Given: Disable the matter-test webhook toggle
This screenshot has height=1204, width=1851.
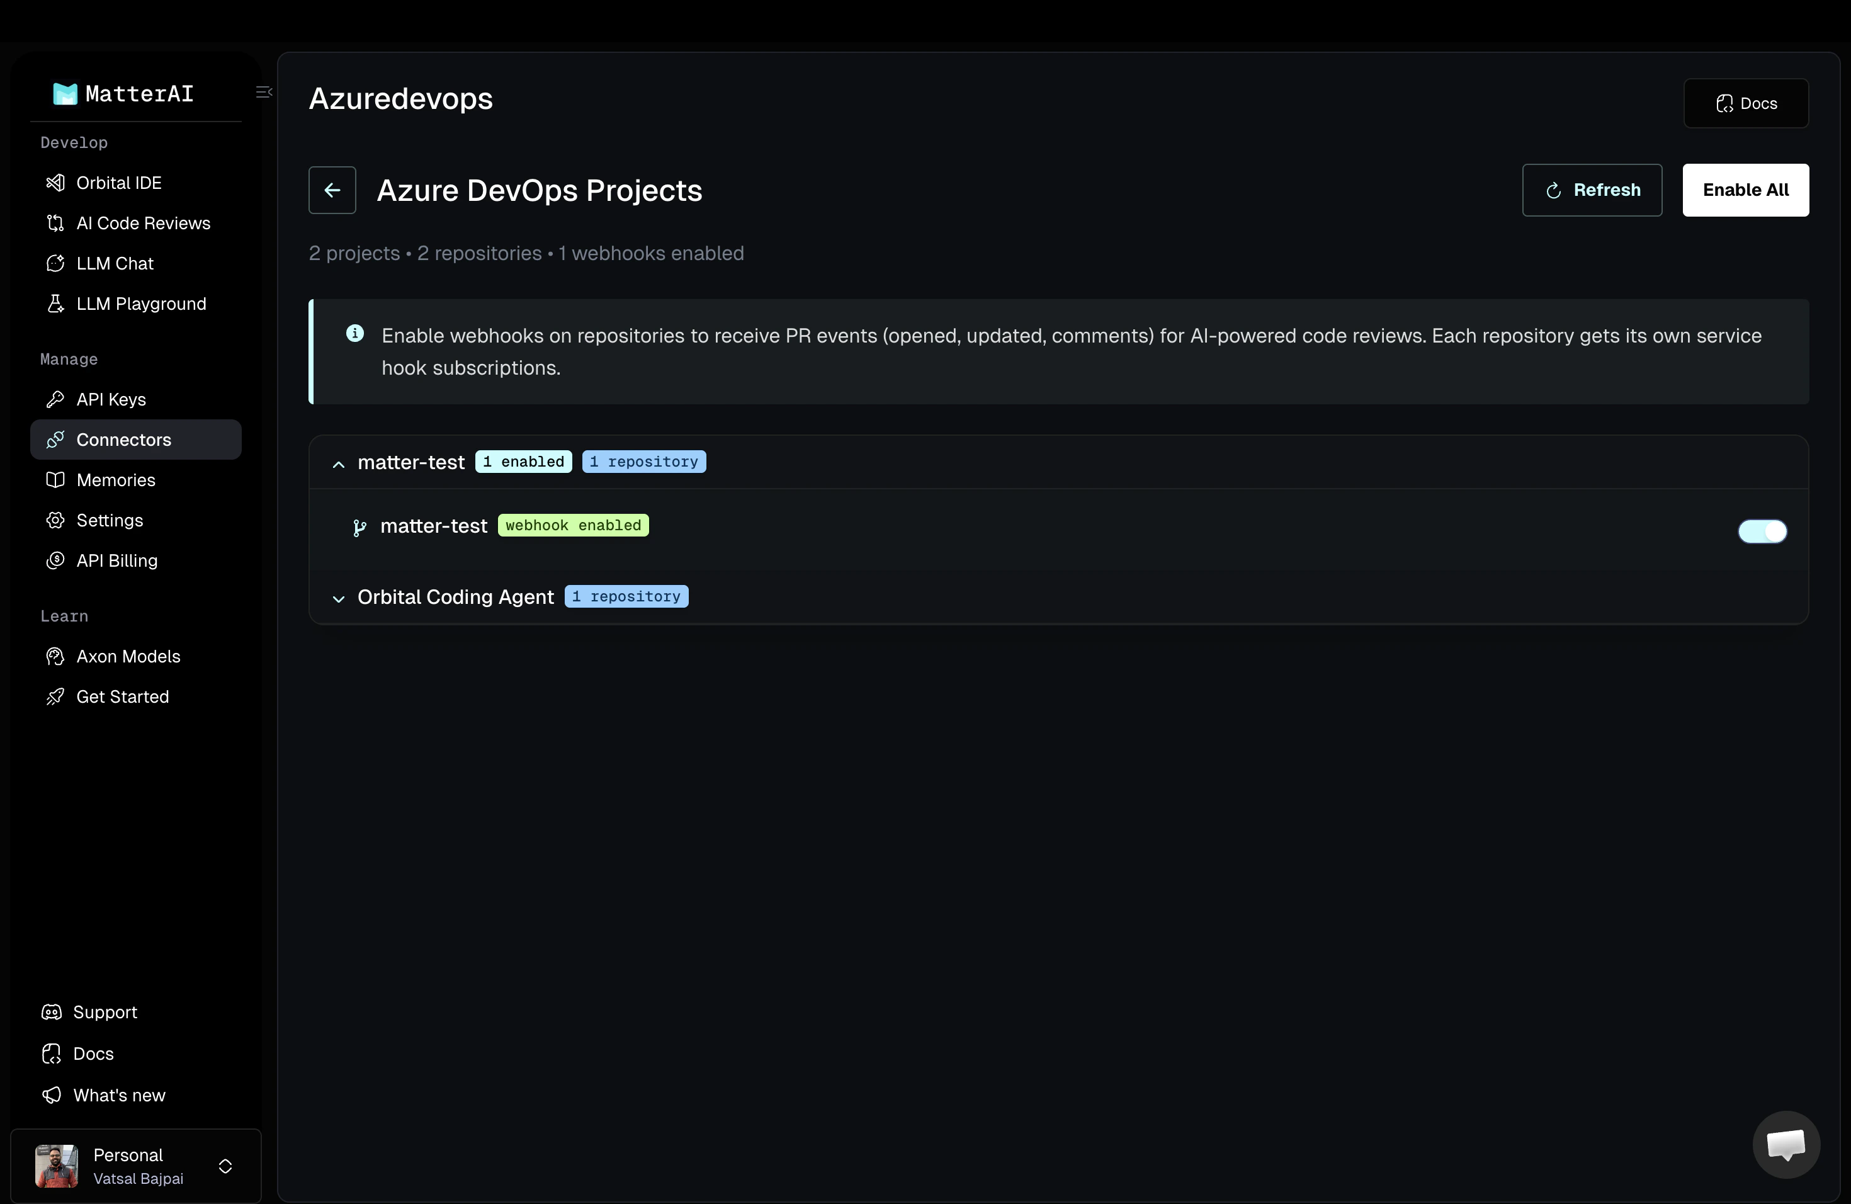Looking at the screenshot, I should pyautogui.click(x=1762, y=531).
